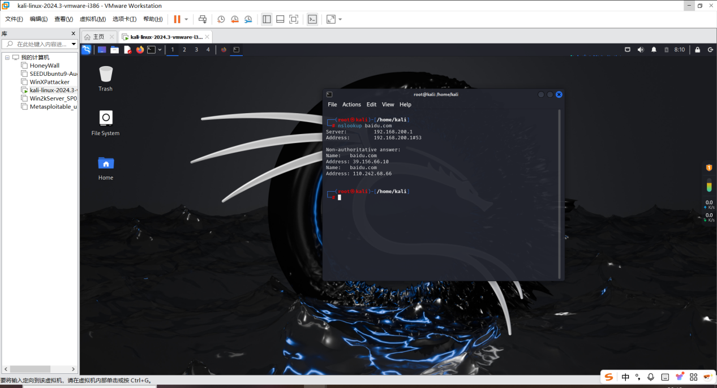The height and width of the screenshot is (388, 717).
Task: Close the library (库) panel
Action: point(73,33)
